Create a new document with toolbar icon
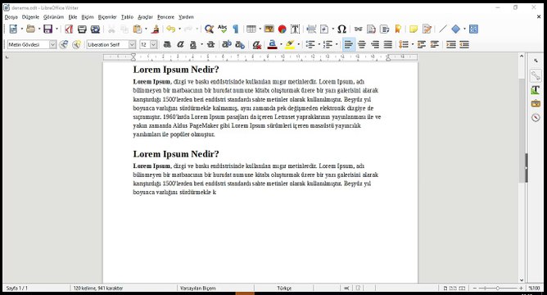This screenshot has height=295, width=547. click(13, 29)
